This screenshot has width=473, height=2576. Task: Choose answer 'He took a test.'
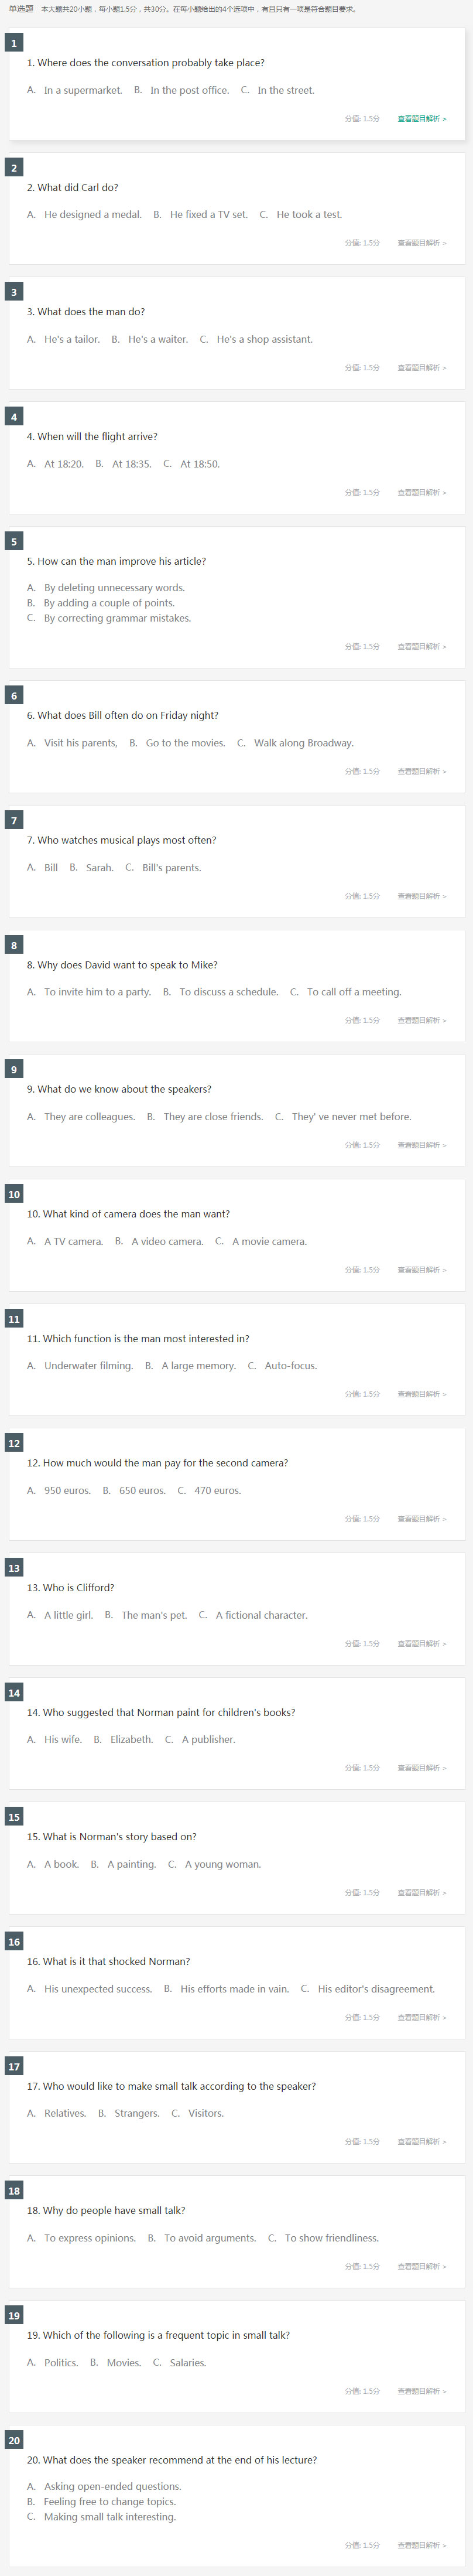click(x=301, y=214)
